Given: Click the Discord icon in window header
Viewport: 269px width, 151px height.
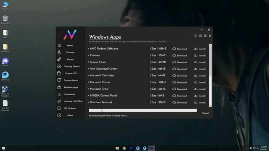Looking at the screenshot, I should (200, 36).
